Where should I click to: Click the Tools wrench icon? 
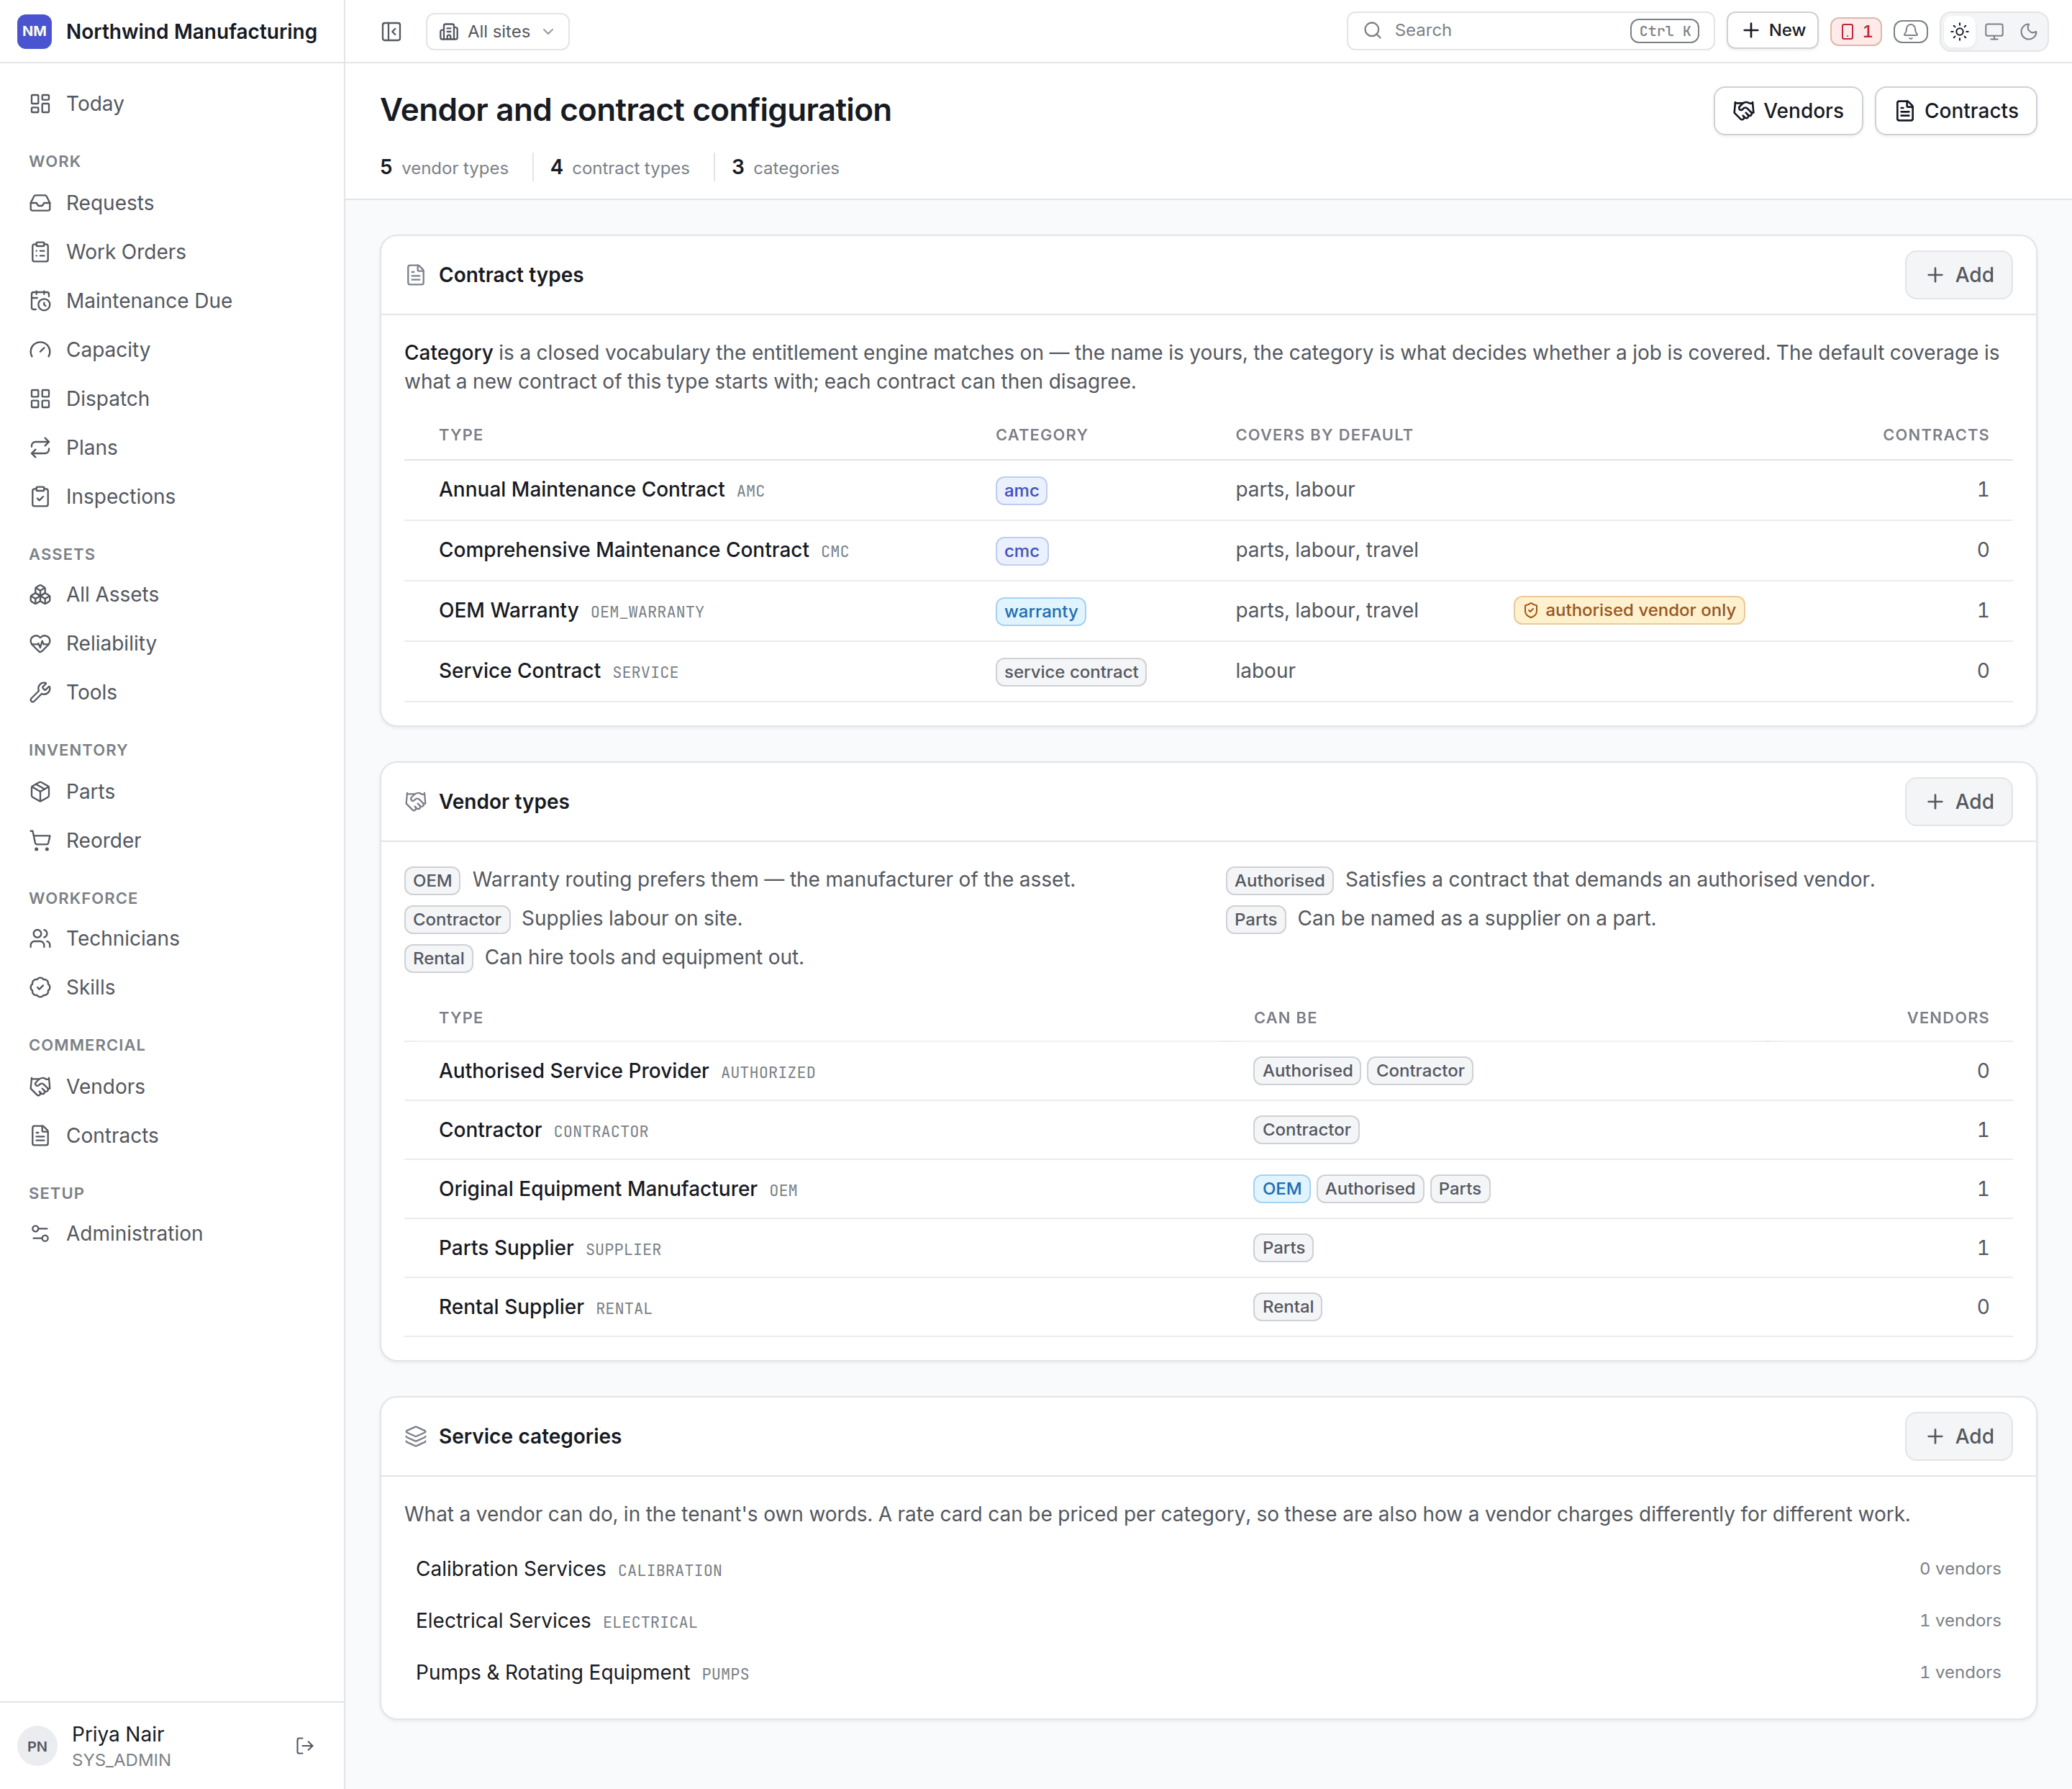[40, 693]
